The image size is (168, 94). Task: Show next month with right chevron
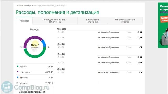point(49,47)
